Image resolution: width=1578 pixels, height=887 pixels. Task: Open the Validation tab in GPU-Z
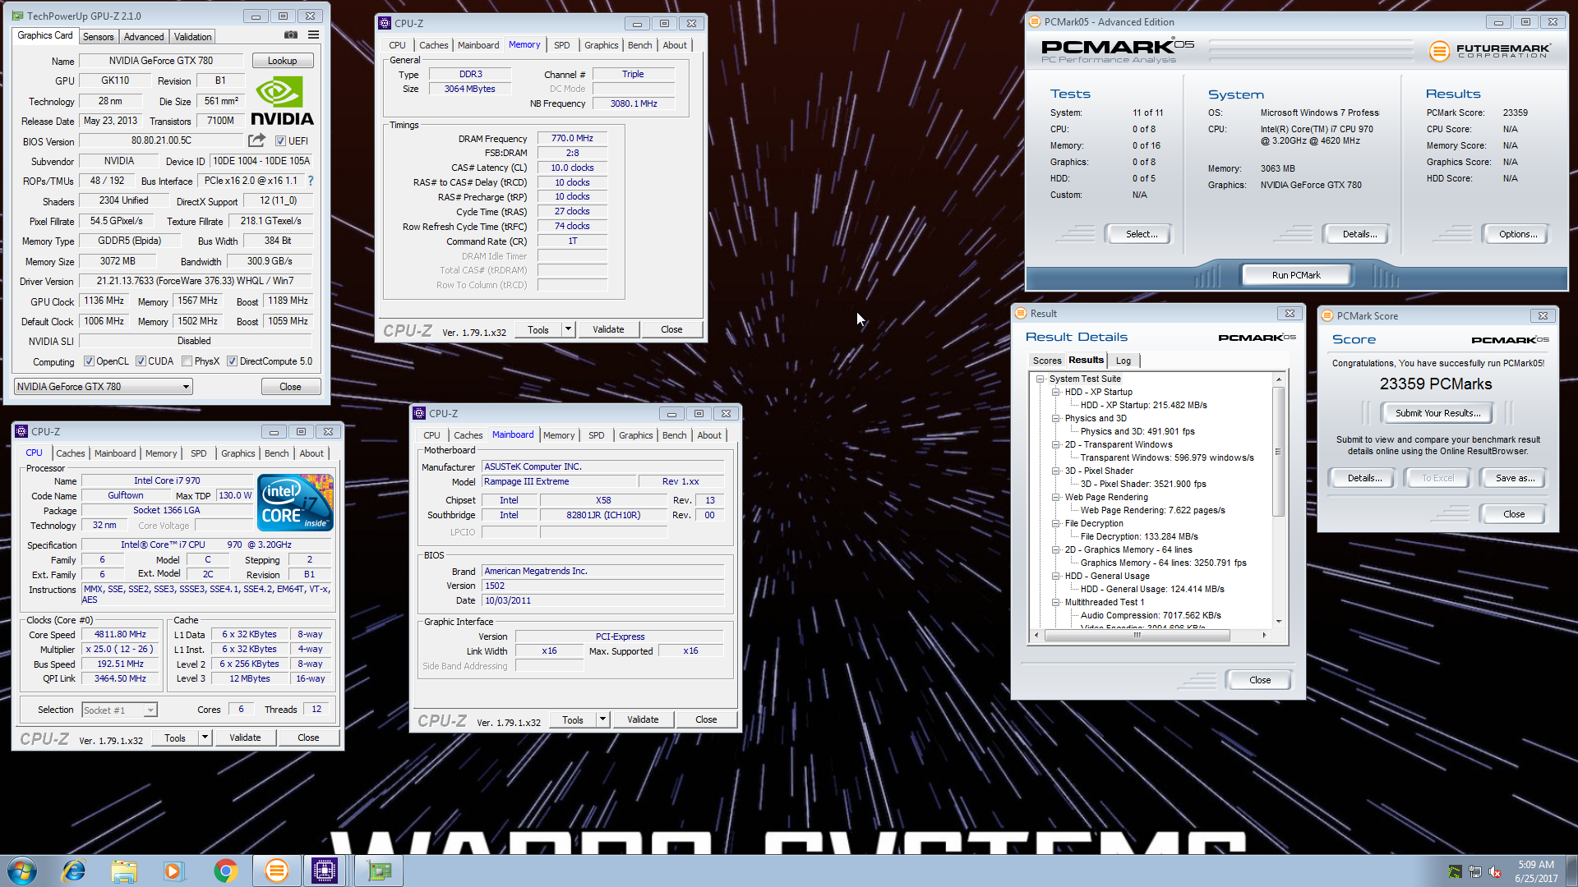coord(193,37)
